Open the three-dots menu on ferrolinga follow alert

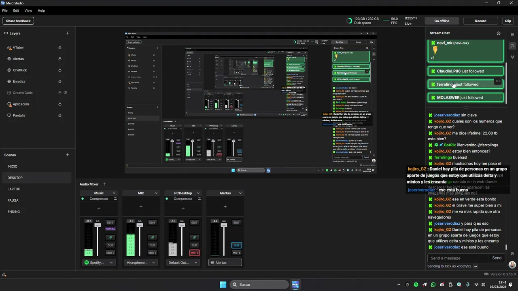[498, 81]
